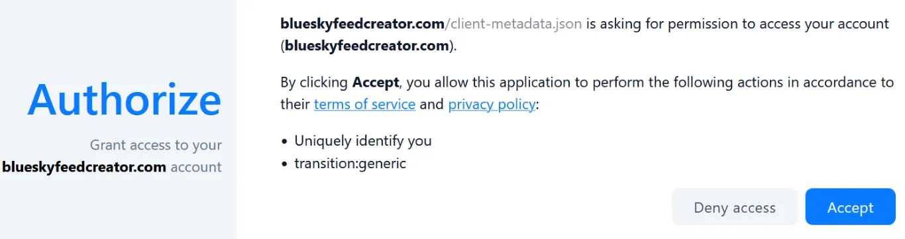This screenshot has width=905, height=239.
Task: Click the large Authorize heading
Action: [125, 99]
